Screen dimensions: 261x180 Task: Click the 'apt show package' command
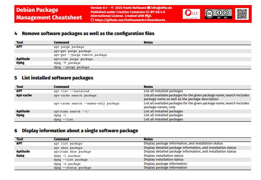(68, 148)
